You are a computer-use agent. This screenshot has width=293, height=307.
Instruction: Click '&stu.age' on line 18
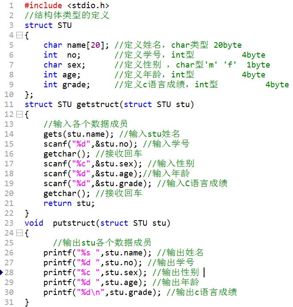[114, 174]
